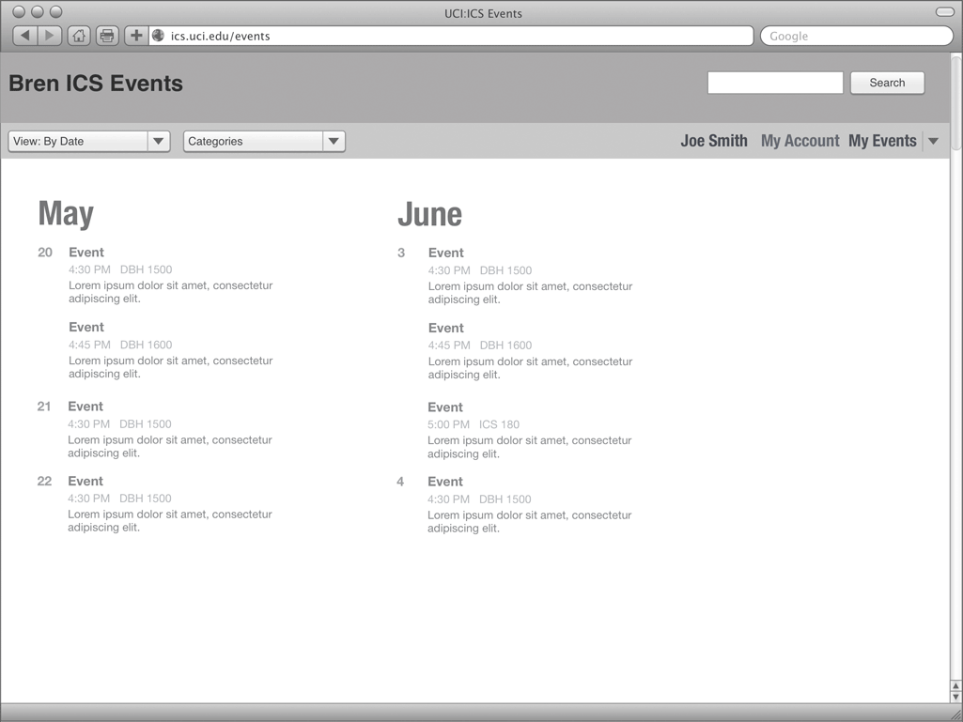Open the June 4 Event
This screenshot has height=722, width=963.
pyautogui.click(x=445, y=482)
